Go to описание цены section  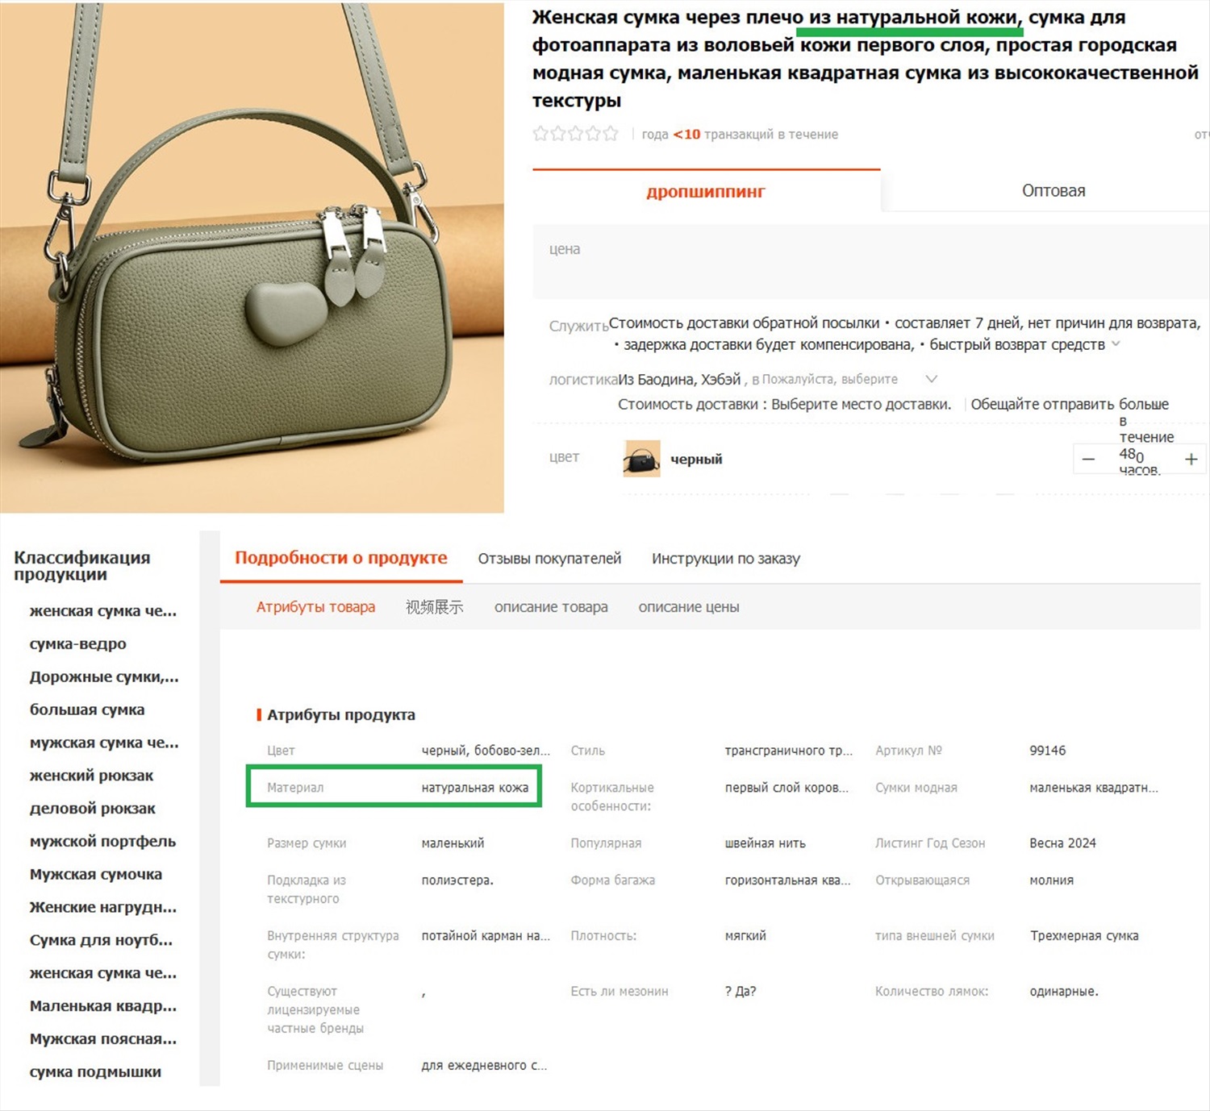point(689,607)
